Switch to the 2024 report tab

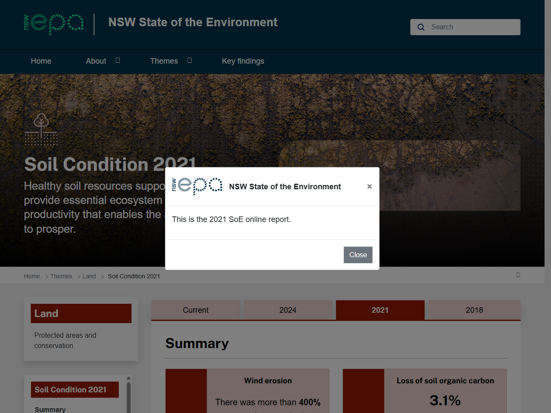pyautogui.click(x=288, y=310)
